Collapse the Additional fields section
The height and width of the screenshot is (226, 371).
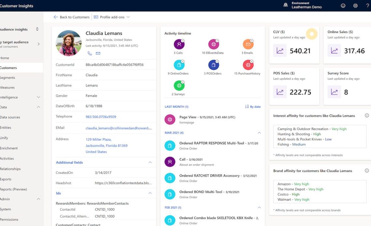(x=150, y=162)
